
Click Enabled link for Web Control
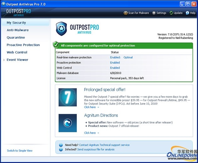point(115,68)
